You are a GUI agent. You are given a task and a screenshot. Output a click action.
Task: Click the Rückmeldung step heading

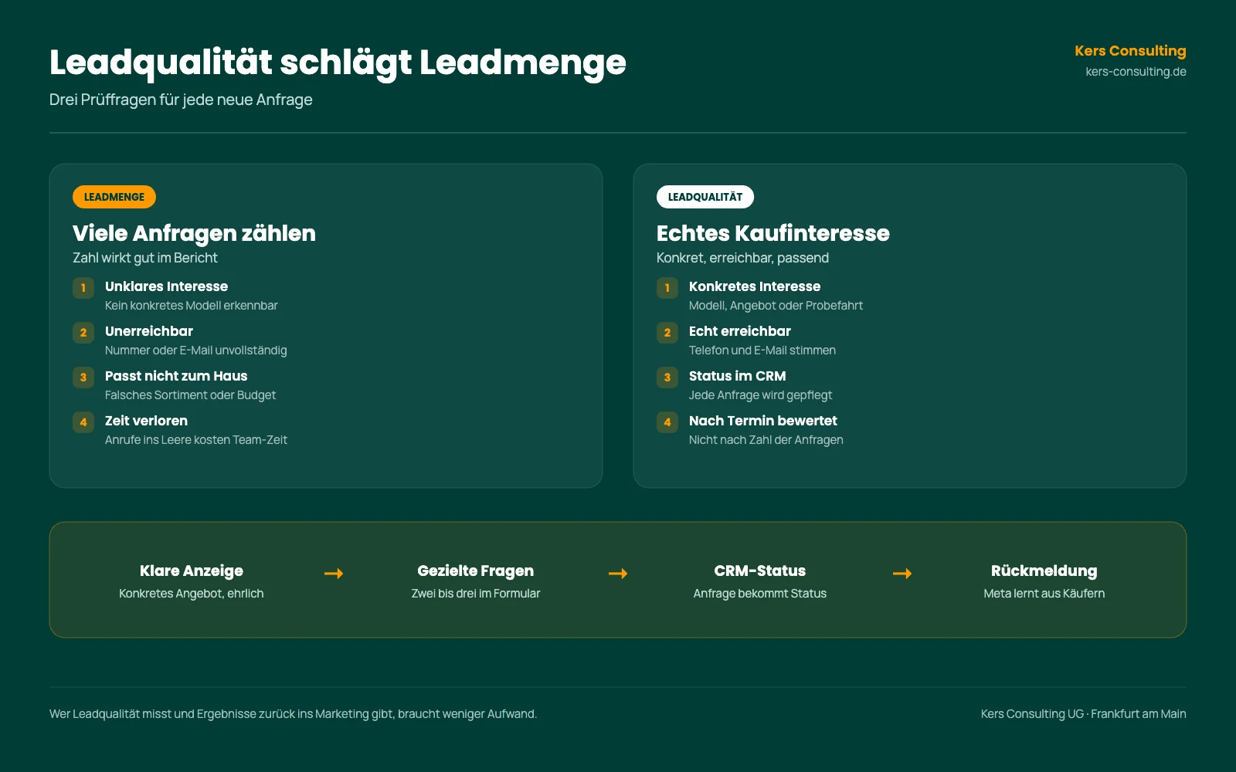[x=1044, y=571]
